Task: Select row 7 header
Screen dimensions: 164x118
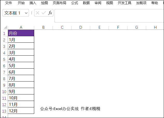Action: [4, 72]
